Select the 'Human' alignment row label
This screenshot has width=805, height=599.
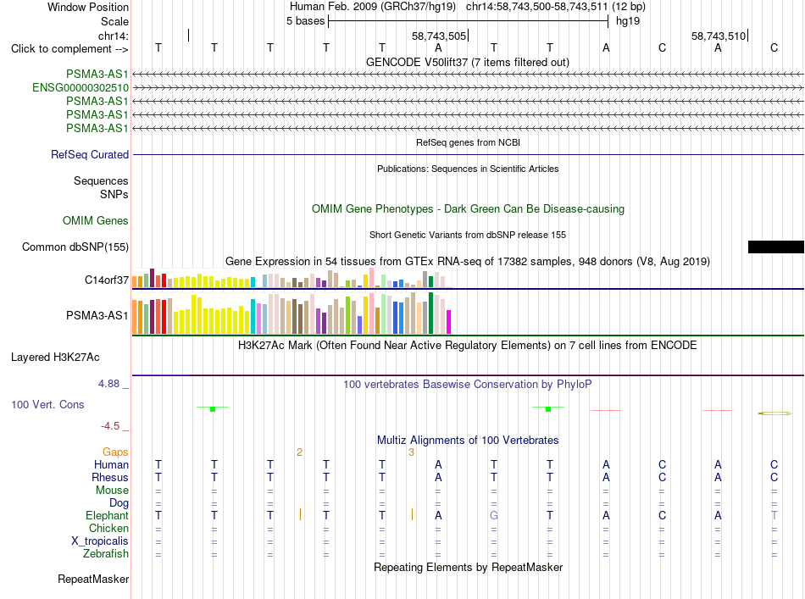(111, 464)
